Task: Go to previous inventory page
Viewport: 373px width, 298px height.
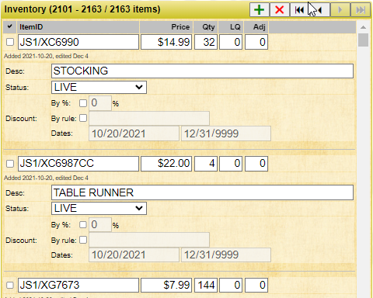Action: pyautogui.click(x=320, y=10)
